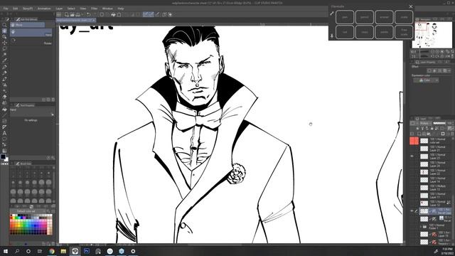
Task: Click the Fill icon in command bar
Action: (114, 14)
